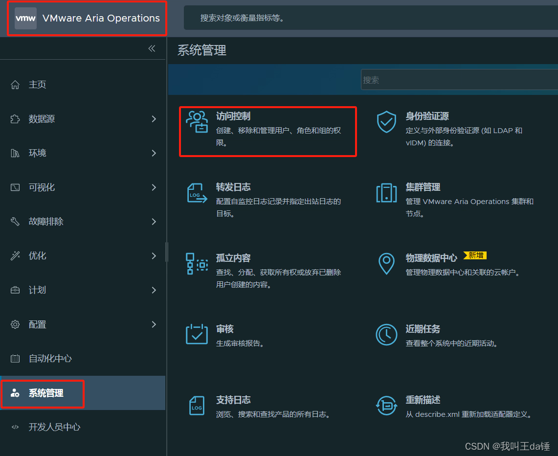Image resolution: width=558 pixels, height=456 pixels.
Task: Click the calendar check icon of 审核
Action: [197, 334]
